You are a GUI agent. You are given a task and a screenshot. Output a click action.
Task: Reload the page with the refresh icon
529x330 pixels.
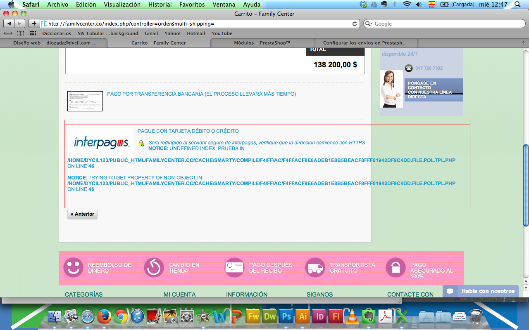(x=355, y=24)
